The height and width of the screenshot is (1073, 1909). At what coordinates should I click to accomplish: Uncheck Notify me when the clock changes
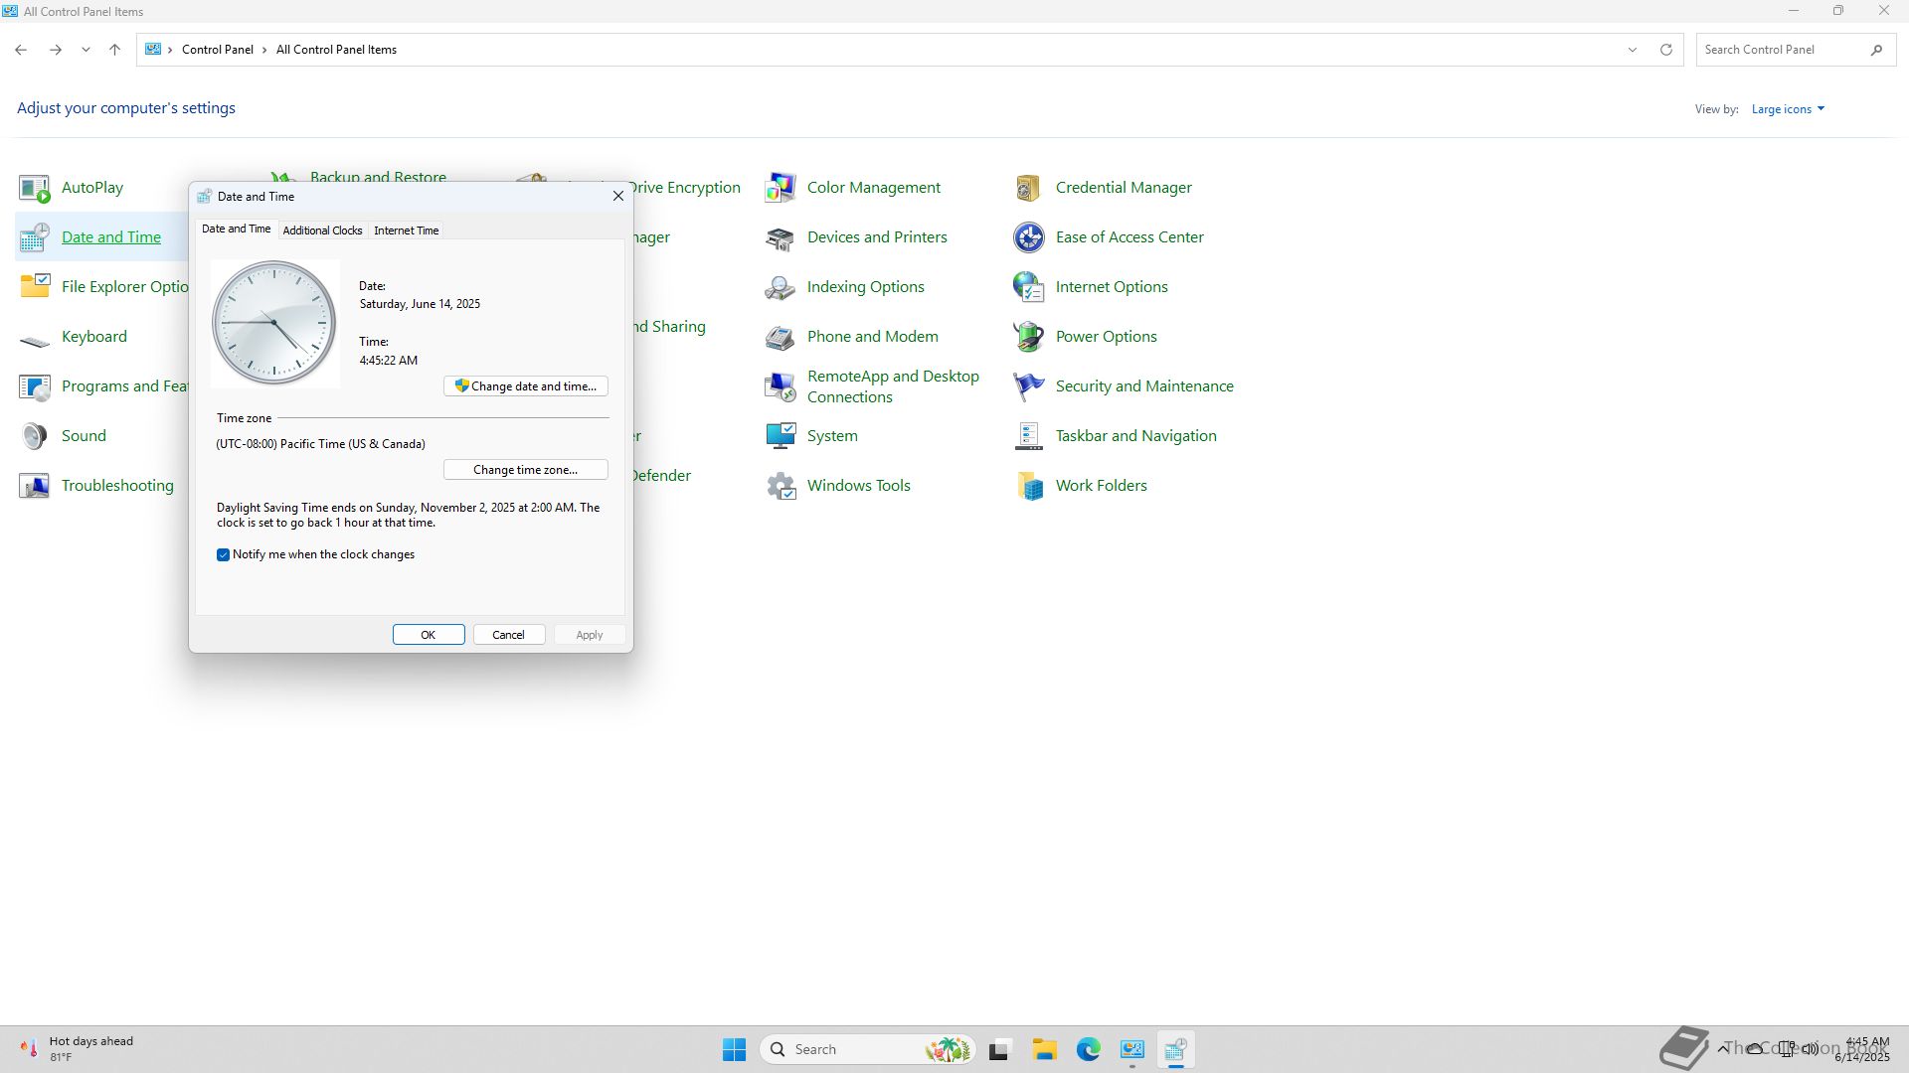tap(224, 555)
